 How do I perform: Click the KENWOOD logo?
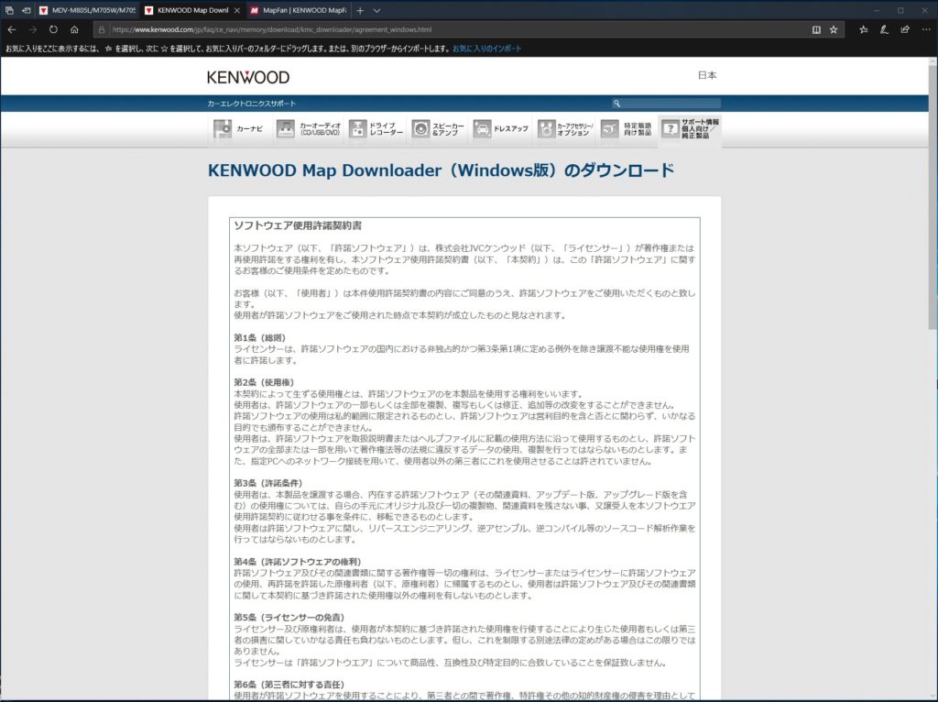(x=248, y=77)
